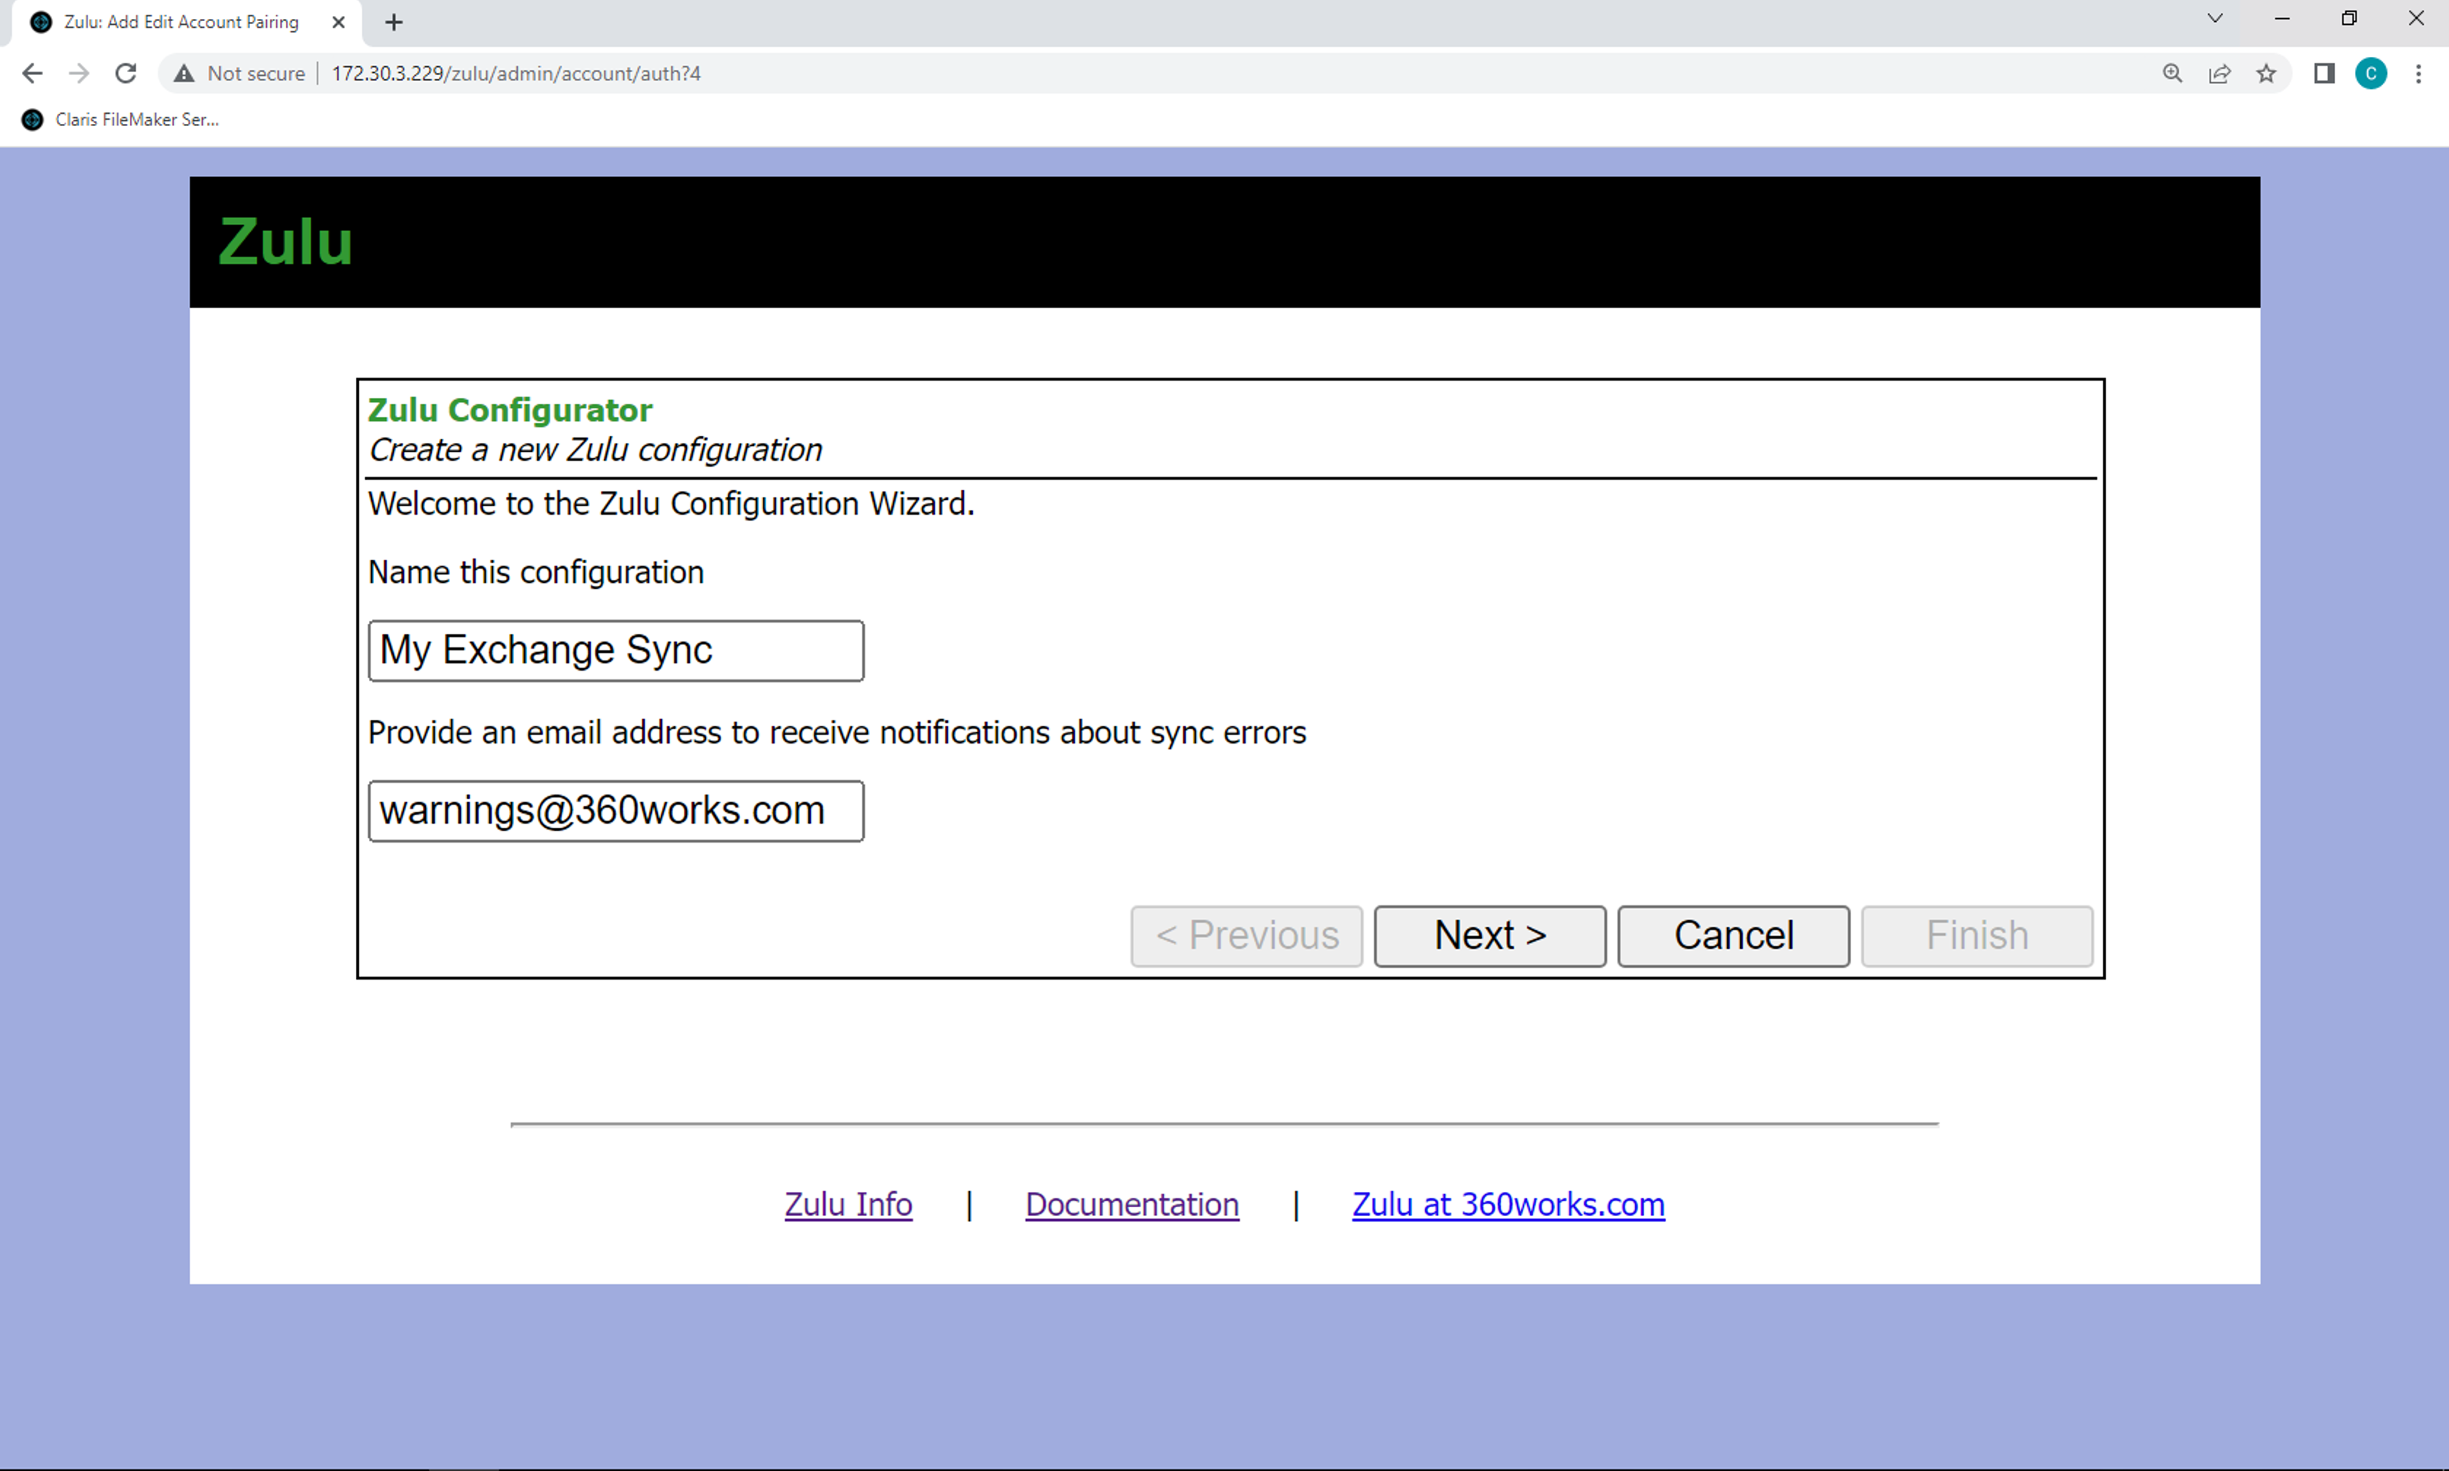Minimize the browser window
The width and height of the screenshot is (2449, 1471).
(2281, 19)
